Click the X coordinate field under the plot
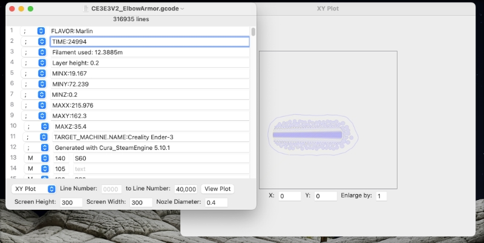Image resolution: width=484 pixels, height=243 pixels. [289, 196]
